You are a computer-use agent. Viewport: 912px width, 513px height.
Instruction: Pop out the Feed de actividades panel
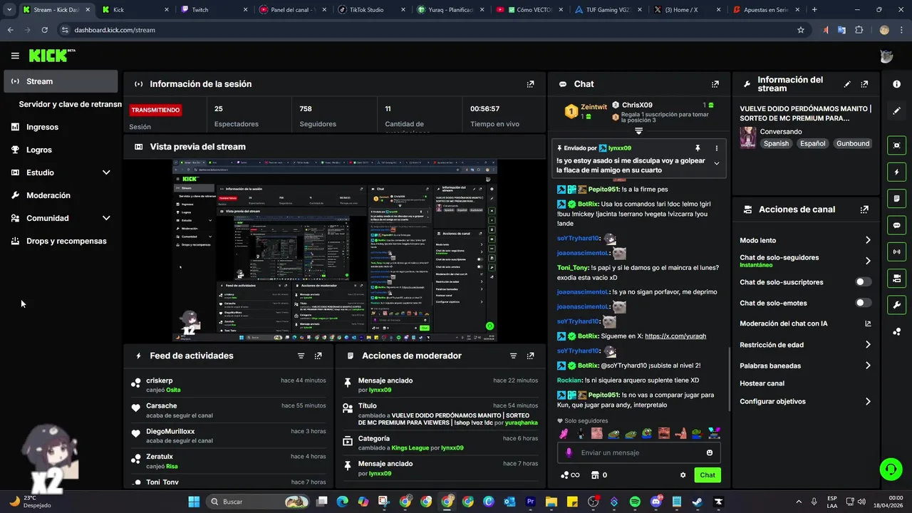[x=318, y=356]
